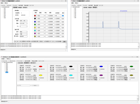The height and width of the screenshot is (104, 140).
Task: Click the blue AN3 indicator ellipse in the data display
Action: click(x=101, y=66)
